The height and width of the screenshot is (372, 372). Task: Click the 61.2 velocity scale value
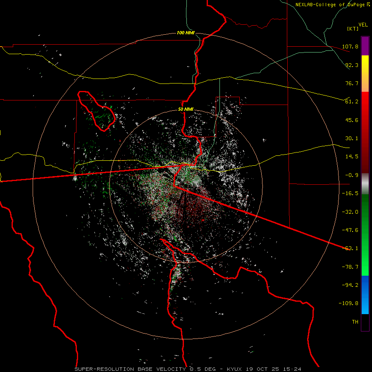pos(352,102)
